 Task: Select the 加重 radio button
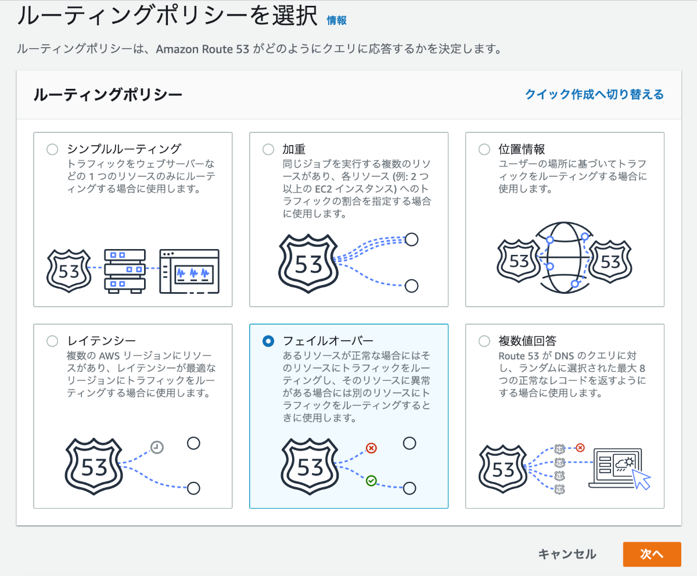click(268, 149)
